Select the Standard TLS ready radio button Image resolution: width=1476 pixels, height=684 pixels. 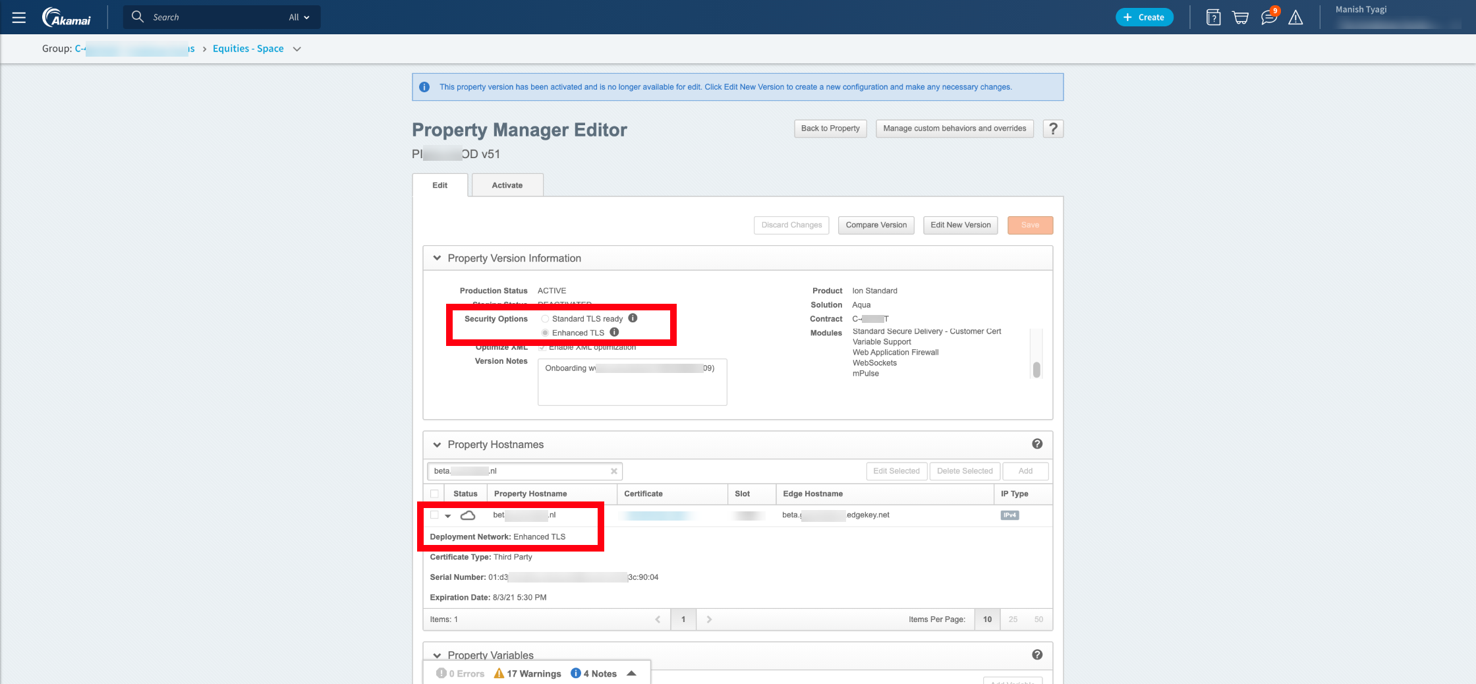coord(545,319)
